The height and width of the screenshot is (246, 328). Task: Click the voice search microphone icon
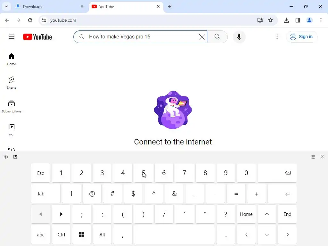[x=239, y=37]
